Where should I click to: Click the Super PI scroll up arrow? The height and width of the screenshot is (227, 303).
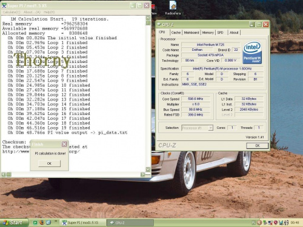coord(148,18)
